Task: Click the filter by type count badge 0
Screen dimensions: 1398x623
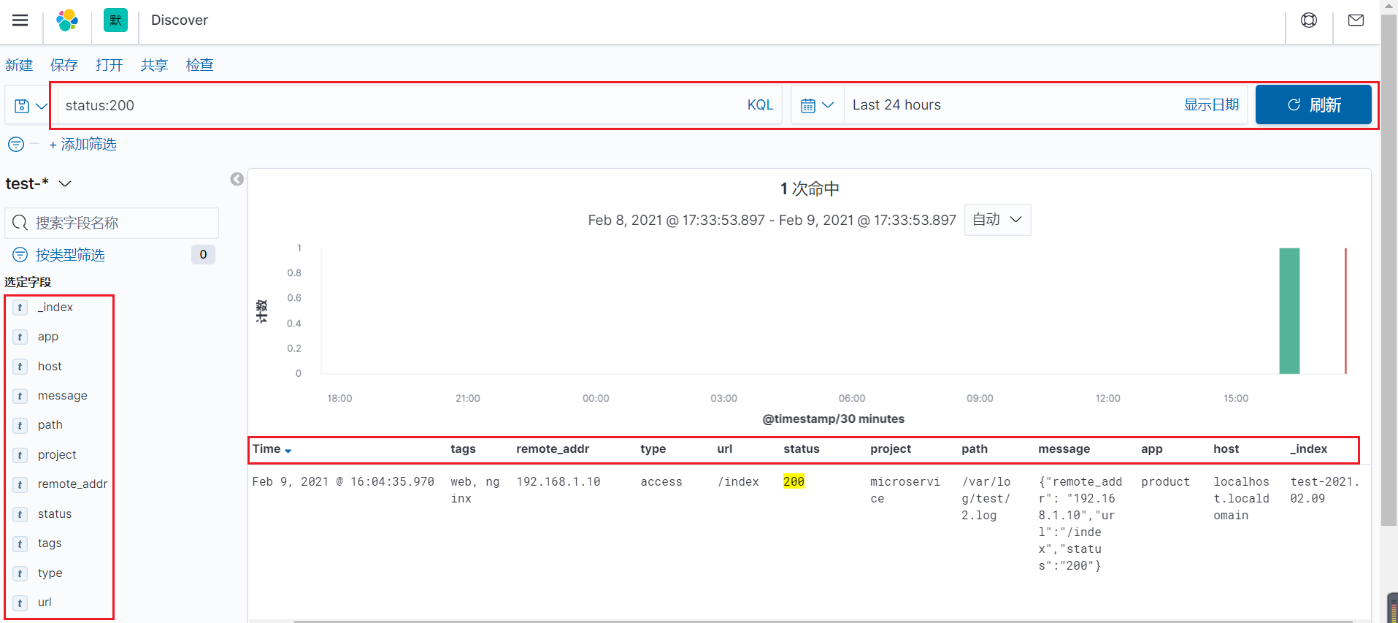Action: pos(203,255)
